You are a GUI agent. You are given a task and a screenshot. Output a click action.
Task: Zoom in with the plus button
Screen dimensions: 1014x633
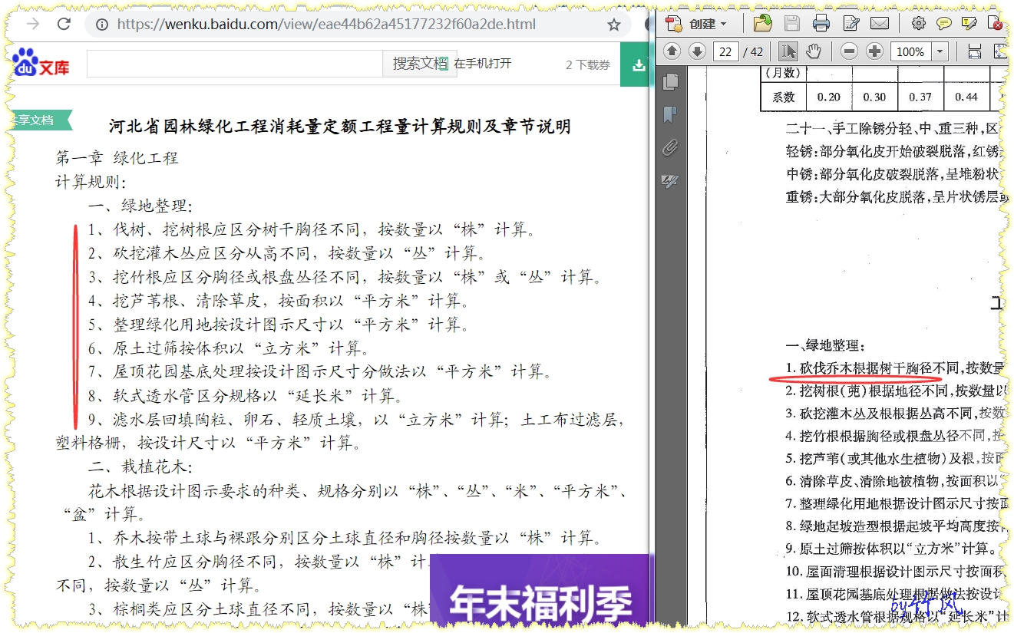(x=874, y=51)
